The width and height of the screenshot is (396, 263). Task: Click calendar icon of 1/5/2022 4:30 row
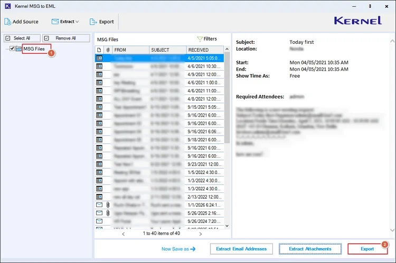click(99, 172)
